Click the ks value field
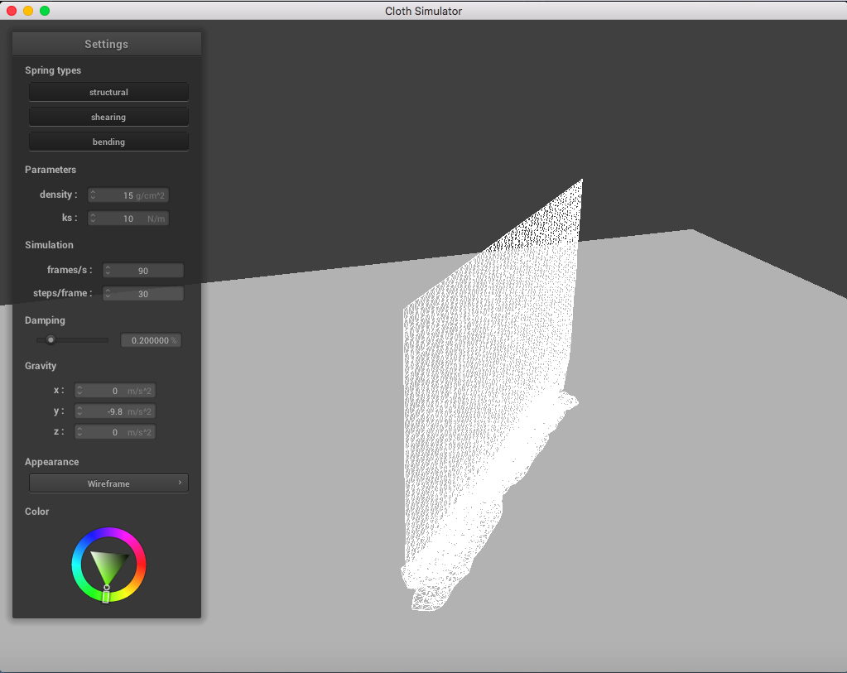847x673 pixels. (128, 219)
